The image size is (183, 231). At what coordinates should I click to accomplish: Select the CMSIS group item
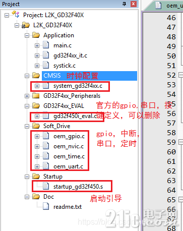click(x=52, y=76)
